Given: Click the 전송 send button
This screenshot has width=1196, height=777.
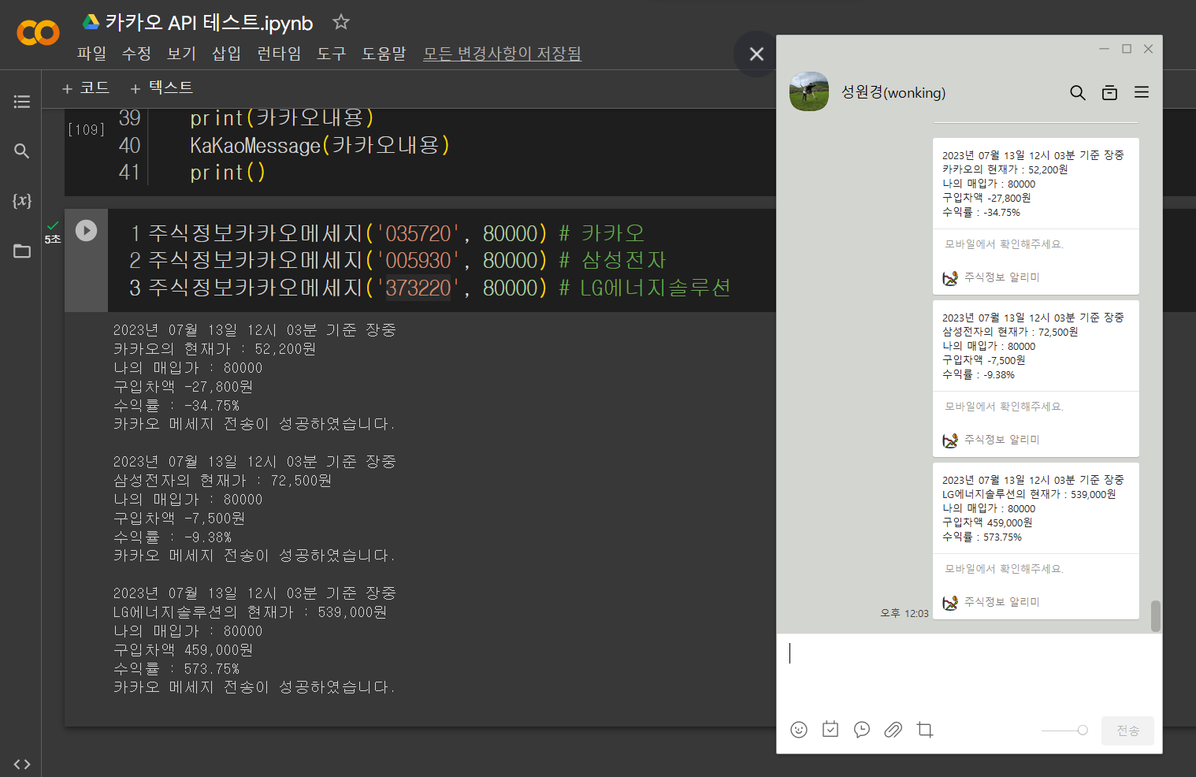Looking at the screenshot, I should [x=1127, y=731].
